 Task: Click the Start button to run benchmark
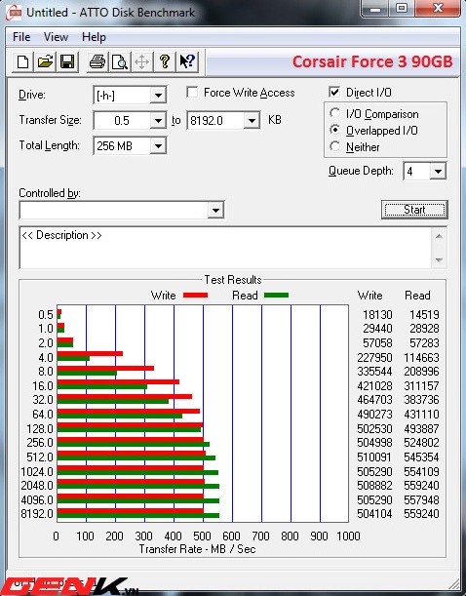(414, 210)
